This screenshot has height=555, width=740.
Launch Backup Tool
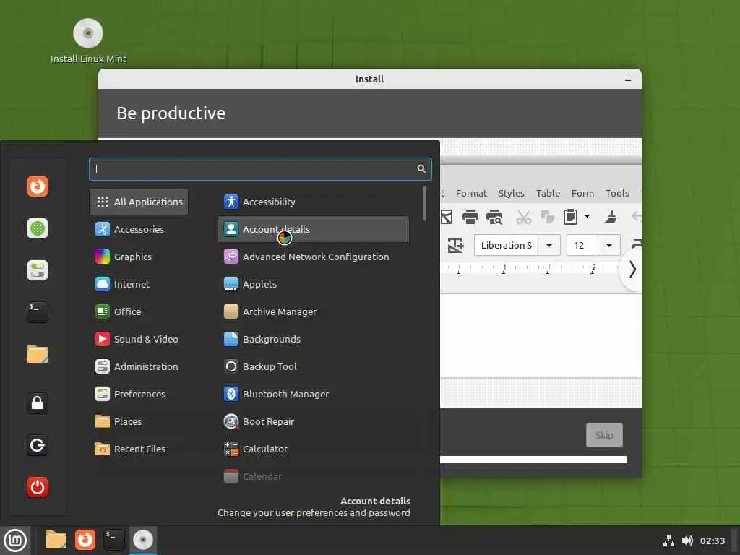click(314, 366)
